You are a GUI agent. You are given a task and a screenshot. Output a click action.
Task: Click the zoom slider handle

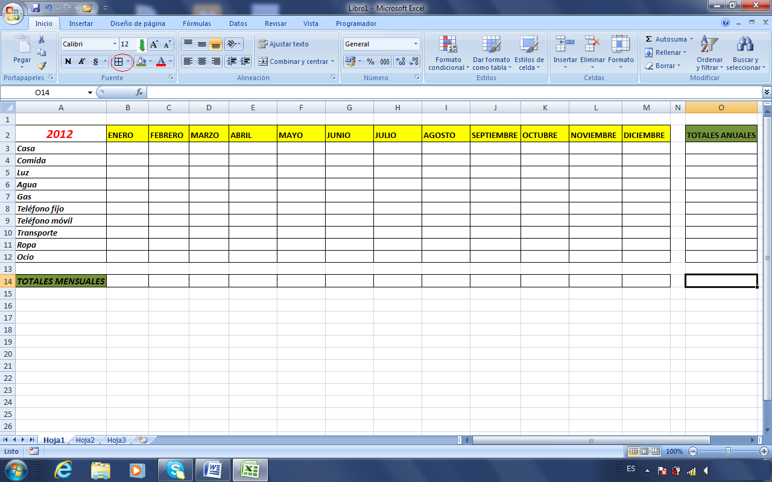pos(728,451)
